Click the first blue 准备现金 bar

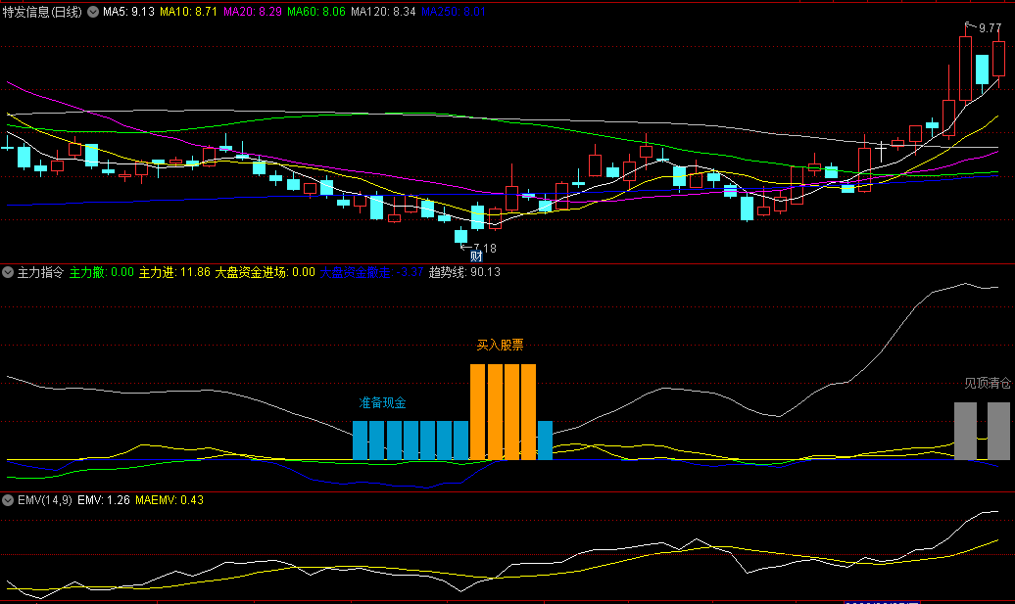coord(360,441)
